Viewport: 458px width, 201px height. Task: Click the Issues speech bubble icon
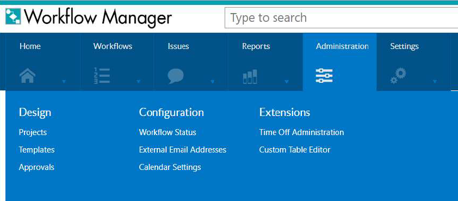(x=176, y=76)
